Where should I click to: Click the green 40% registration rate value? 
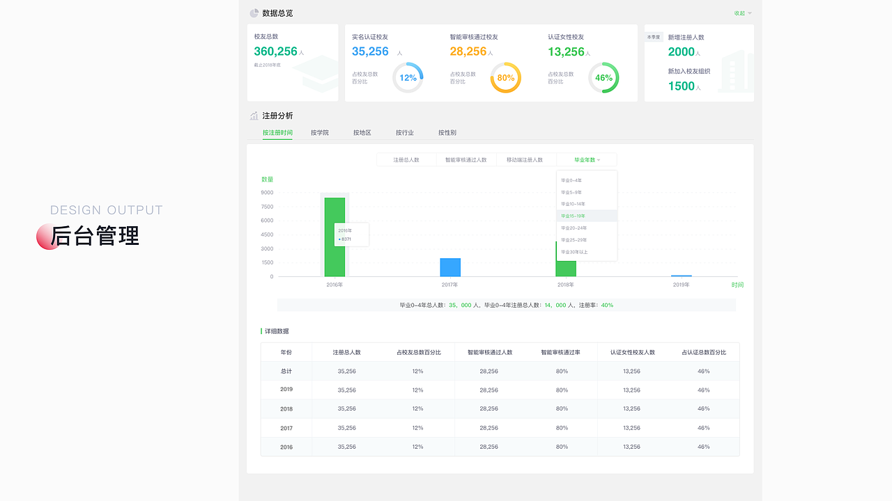pos(607,305)
